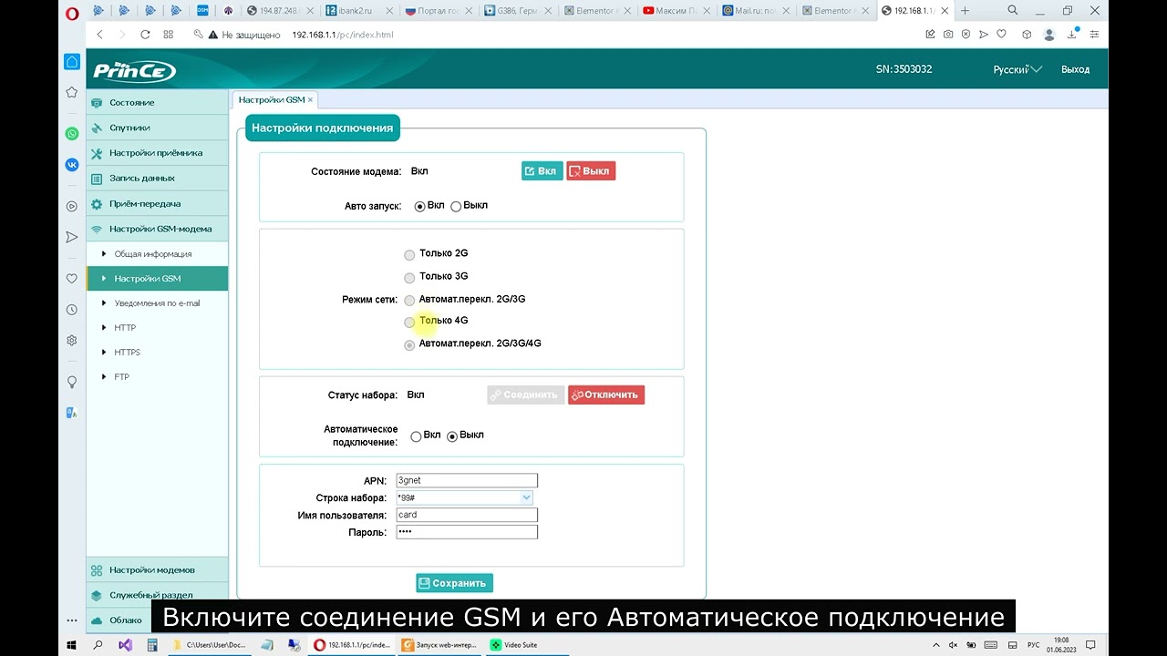Select network mode Только 2G

pyautogui.click(x=409, y=255)
